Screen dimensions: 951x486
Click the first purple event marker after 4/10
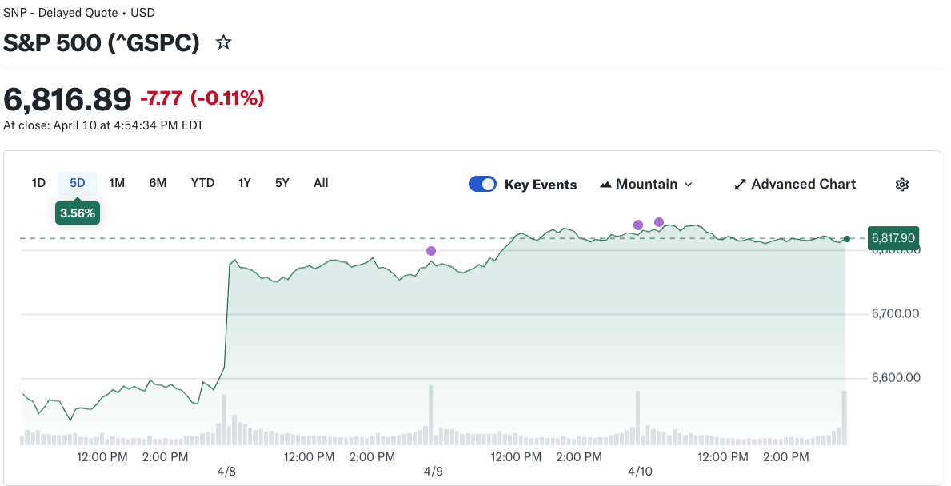[638, 225]
